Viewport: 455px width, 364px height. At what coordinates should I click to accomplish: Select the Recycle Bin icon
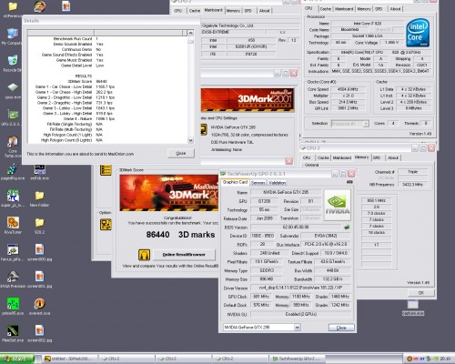point(13,60)
